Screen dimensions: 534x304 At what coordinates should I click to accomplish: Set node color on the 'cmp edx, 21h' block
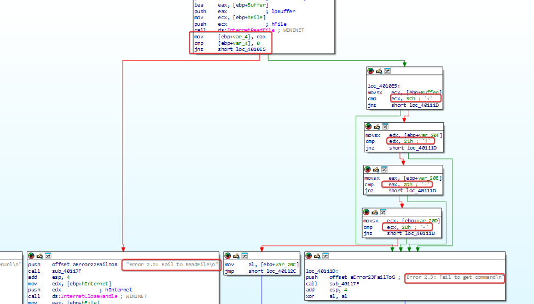pos(368,127)
